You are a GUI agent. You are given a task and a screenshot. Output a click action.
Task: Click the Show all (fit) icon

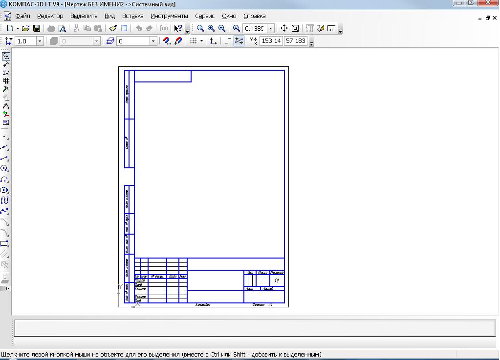(295, 28)
